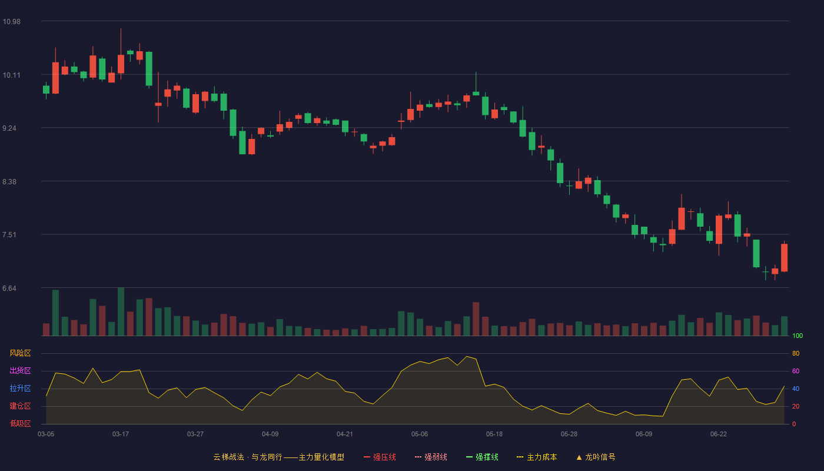824x471 pixels.
Task: Click the 03-17 date axis label
Action: [121, 434]
